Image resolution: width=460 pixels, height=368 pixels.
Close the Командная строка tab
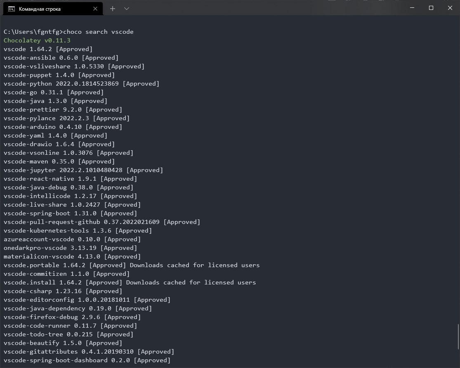95,9
